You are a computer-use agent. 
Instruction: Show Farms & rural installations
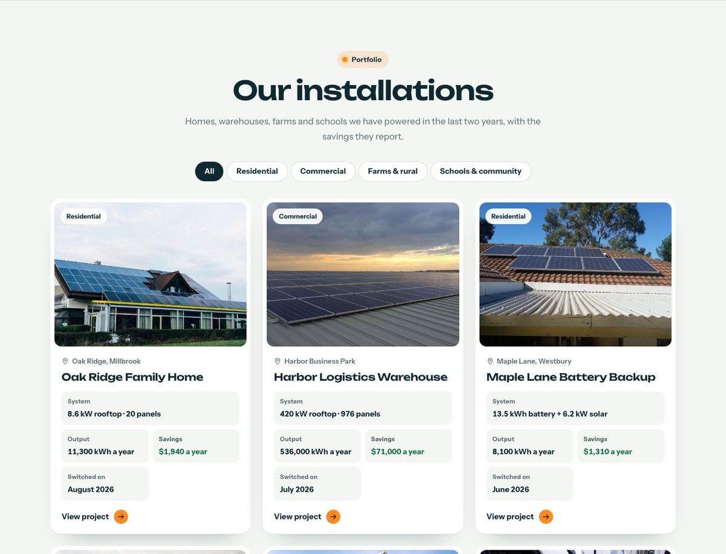pyautogui.click(x=393, y=172)
